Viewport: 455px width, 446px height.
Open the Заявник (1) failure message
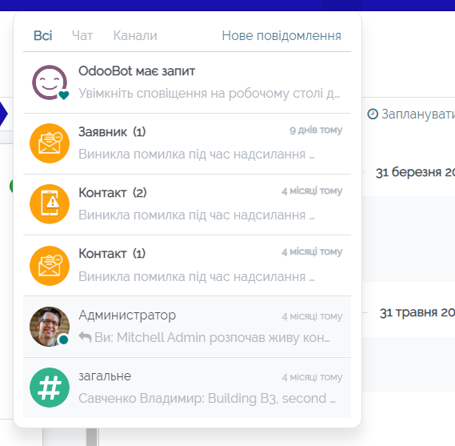pyautogui.click(x=187, y=144)
